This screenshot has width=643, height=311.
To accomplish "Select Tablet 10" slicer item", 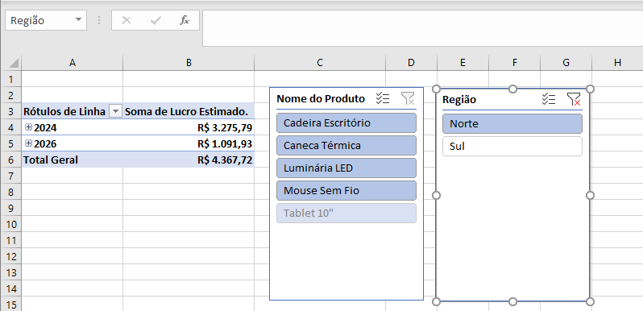I will [346, 213].
